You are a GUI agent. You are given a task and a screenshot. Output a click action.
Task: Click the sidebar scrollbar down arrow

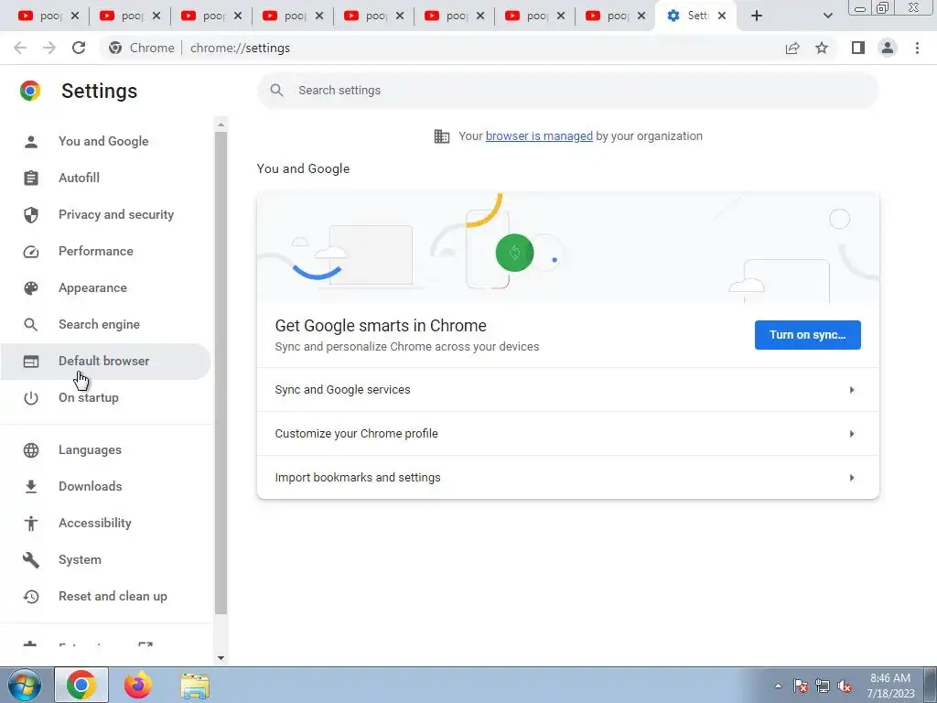point(221,658)
